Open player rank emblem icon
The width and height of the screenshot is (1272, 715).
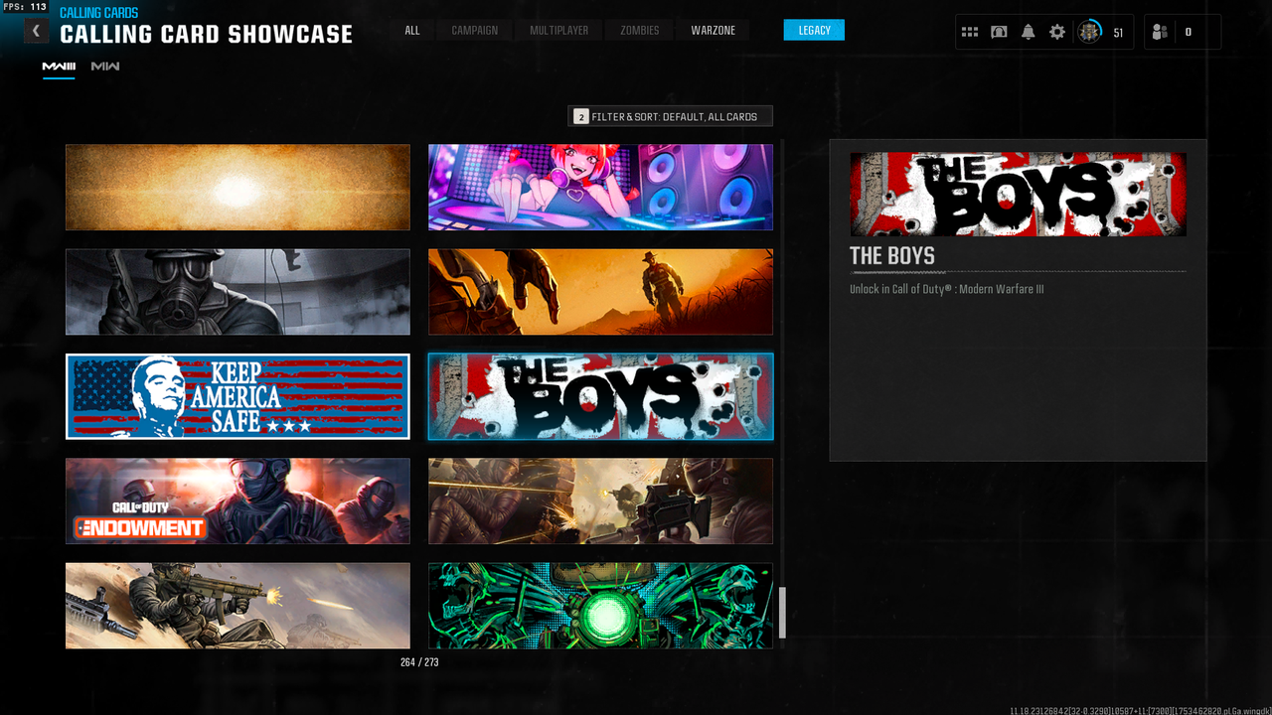(x=1090, y=32)
